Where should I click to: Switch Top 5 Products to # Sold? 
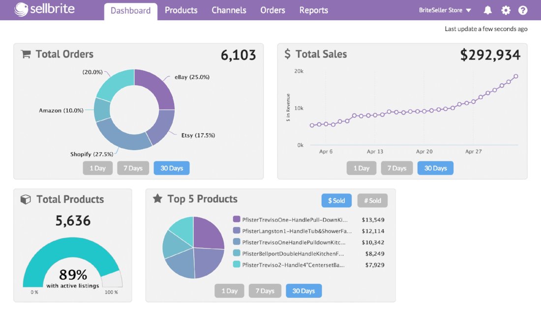[x=372, y=201]
